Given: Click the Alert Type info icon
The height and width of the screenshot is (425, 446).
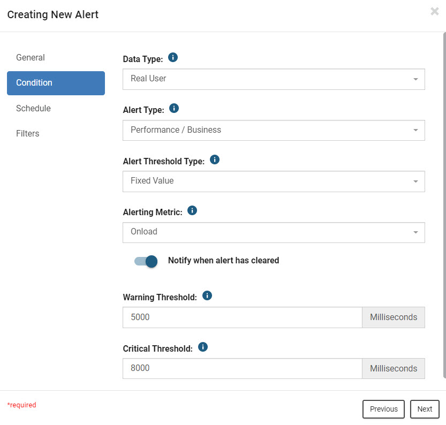Looking at the screenshot, I should click(174, 108).
